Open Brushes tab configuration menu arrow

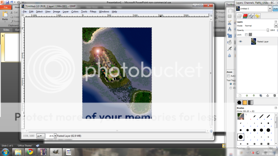(x=276, y=108)
